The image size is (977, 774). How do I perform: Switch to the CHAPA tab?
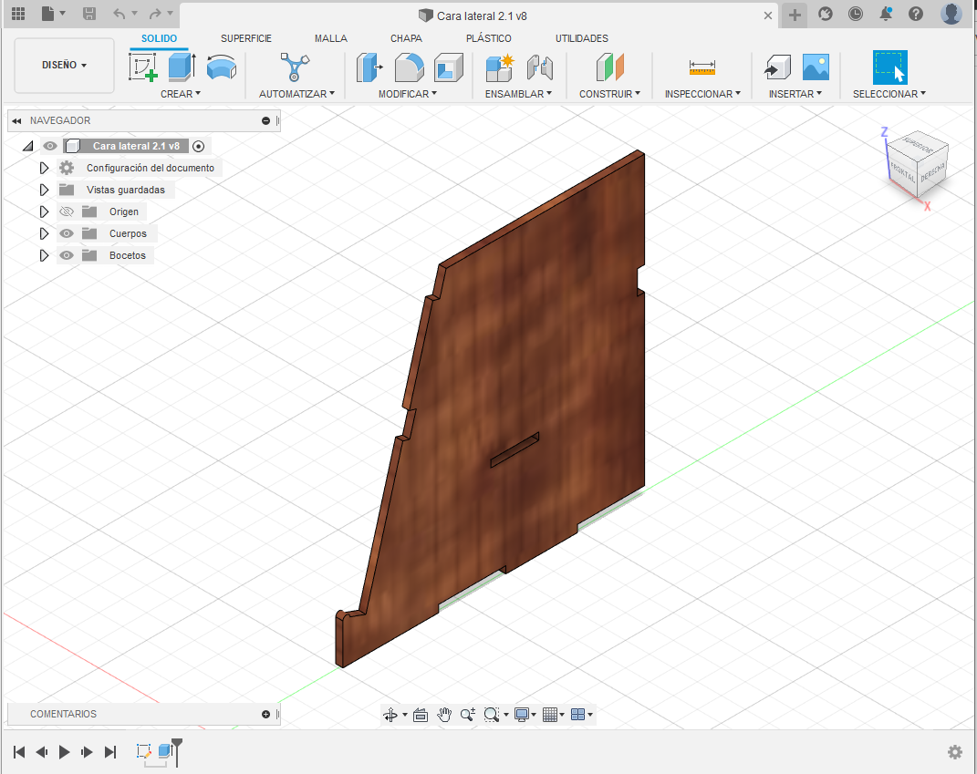406,38
